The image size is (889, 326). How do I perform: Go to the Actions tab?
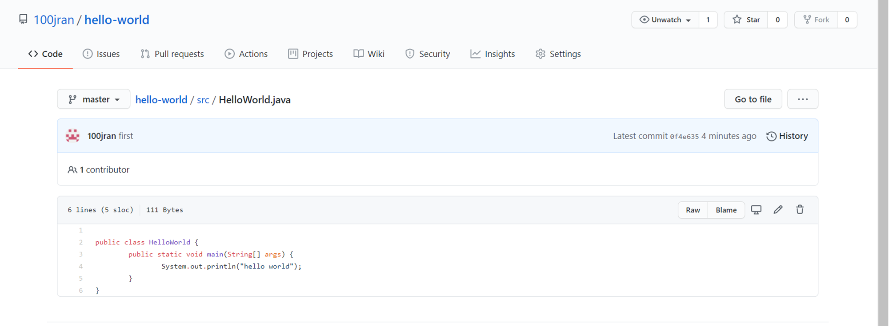[x=246, y=54]
